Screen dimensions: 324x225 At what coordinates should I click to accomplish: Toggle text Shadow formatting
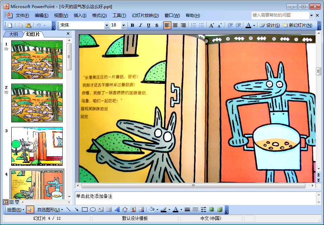pyautogui.click(x=157, y=25)
